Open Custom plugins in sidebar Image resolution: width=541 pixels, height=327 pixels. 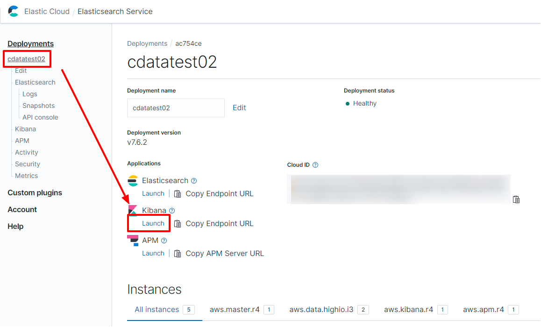click(35, 193)
